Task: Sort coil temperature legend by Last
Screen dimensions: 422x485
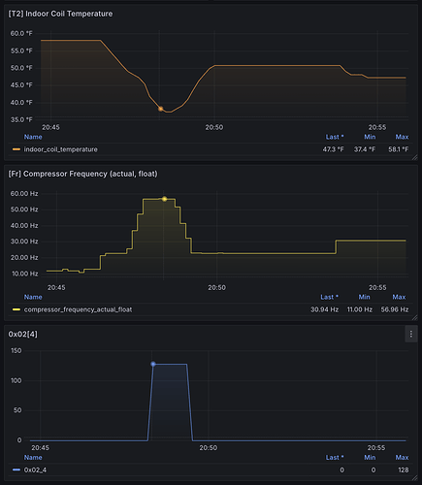Action: (x=335, y=137)
